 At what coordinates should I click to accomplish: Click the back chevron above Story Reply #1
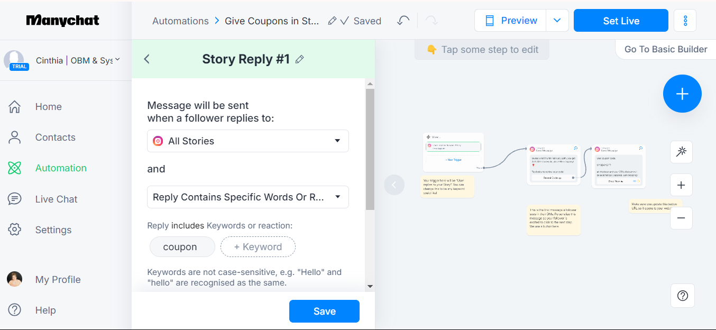tap(146, 59)
